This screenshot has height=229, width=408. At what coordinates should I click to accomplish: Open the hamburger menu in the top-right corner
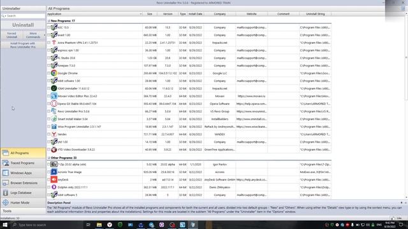(x=403, y=8)
